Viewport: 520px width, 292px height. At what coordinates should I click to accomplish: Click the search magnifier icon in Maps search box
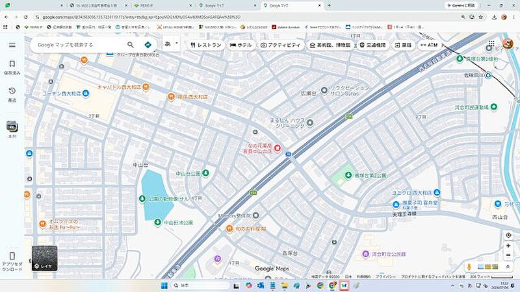(x=131, y=45)
